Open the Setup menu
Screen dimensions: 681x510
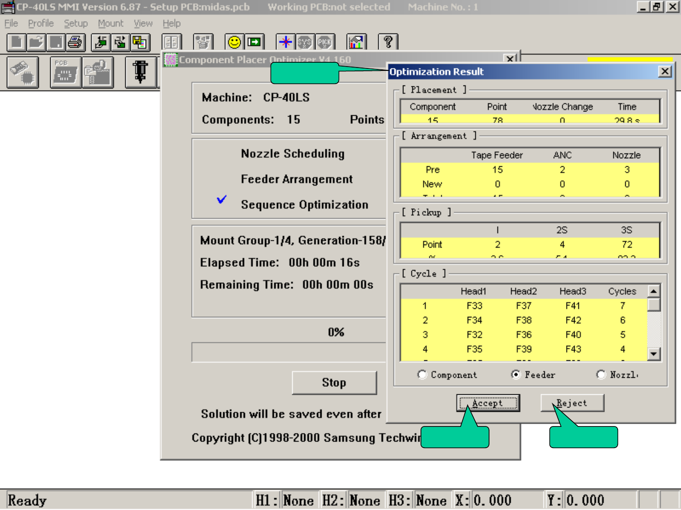click(76, 23)
